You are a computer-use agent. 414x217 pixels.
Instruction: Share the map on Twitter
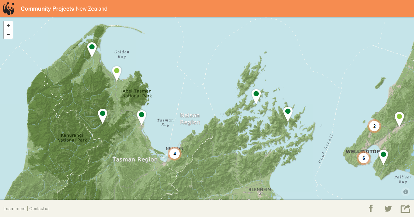(388, 208)
